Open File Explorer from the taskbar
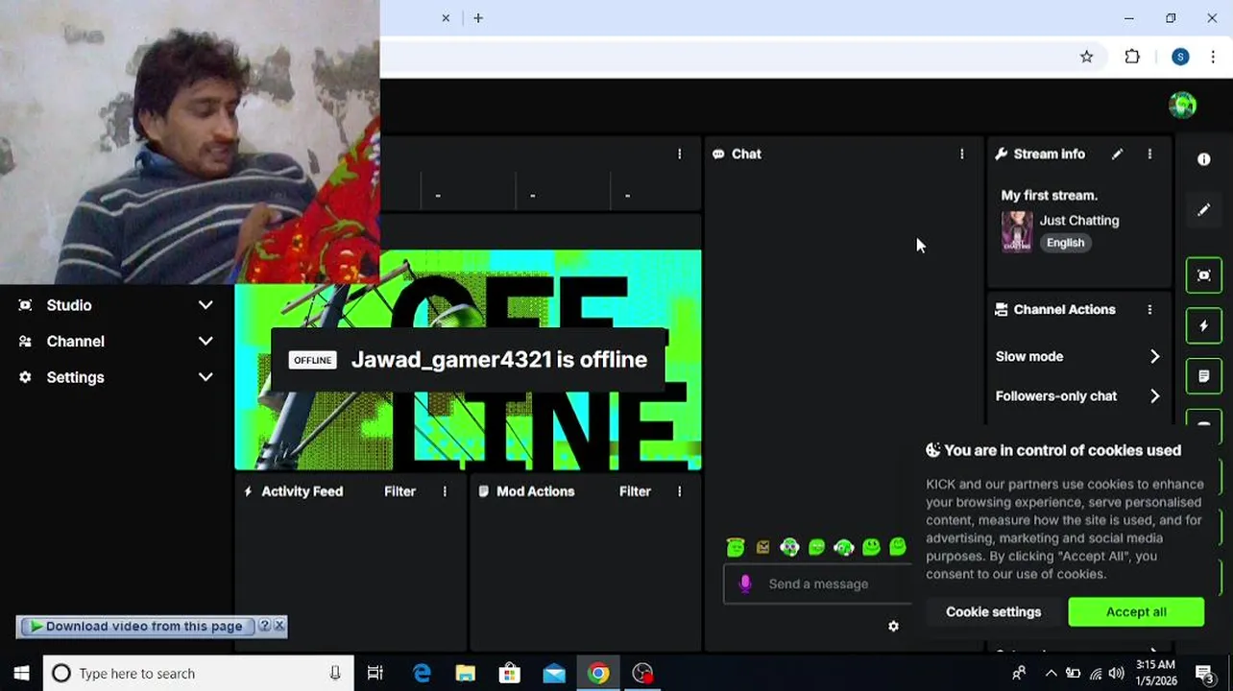Viewport: 1233px width, 691px height. [x=466, y=674]
